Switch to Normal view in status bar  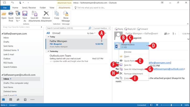pos(151,105)
